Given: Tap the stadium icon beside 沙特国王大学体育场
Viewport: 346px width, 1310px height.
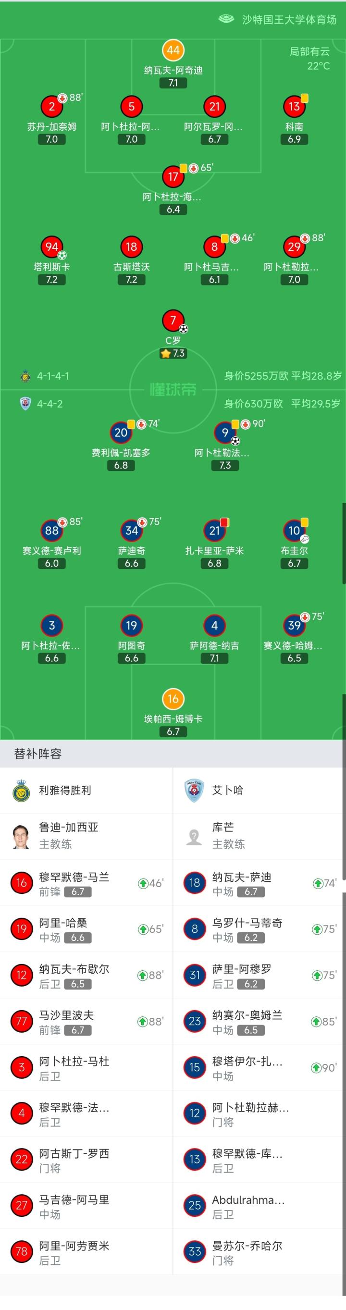Looking at the screenshot, I should (x=226, y=19).
